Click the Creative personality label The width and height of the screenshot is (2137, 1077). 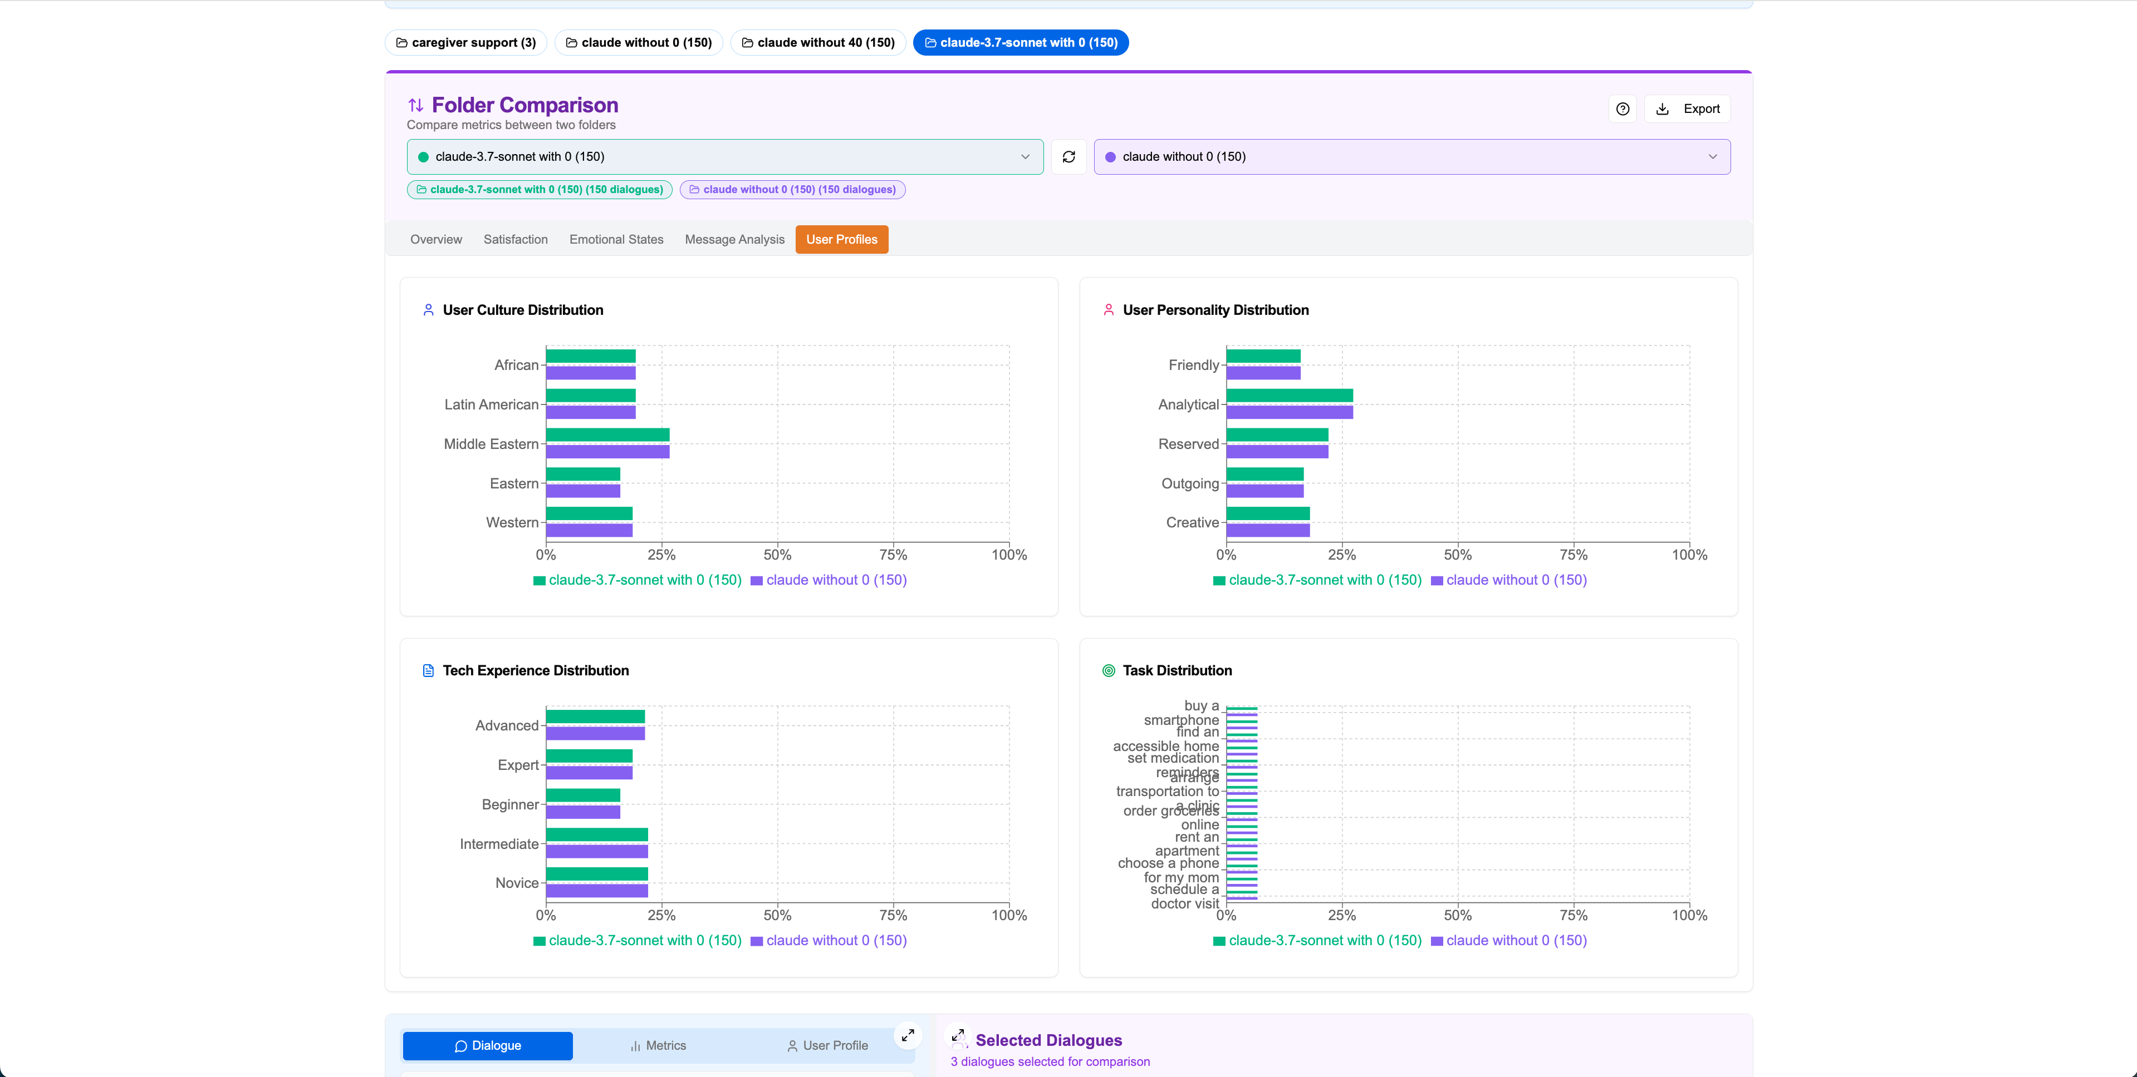pos(1192,522)
